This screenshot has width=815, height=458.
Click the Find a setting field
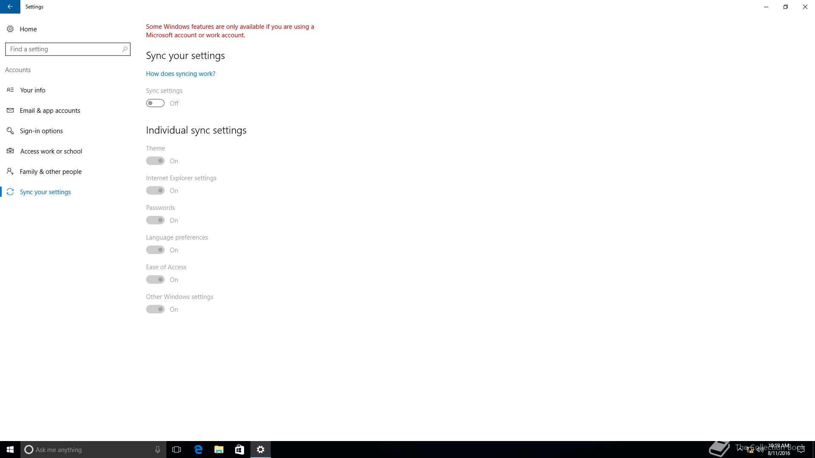68,49
